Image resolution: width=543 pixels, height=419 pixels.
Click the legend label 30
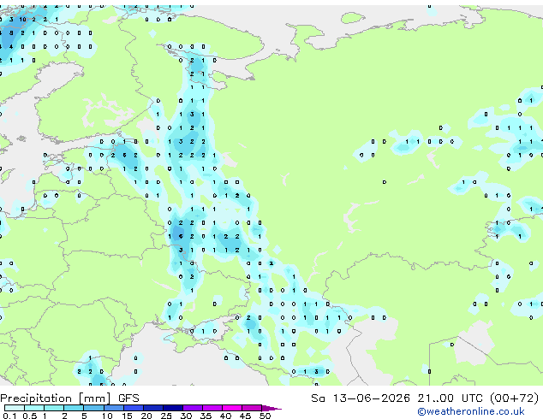click(x=186, y=416)
